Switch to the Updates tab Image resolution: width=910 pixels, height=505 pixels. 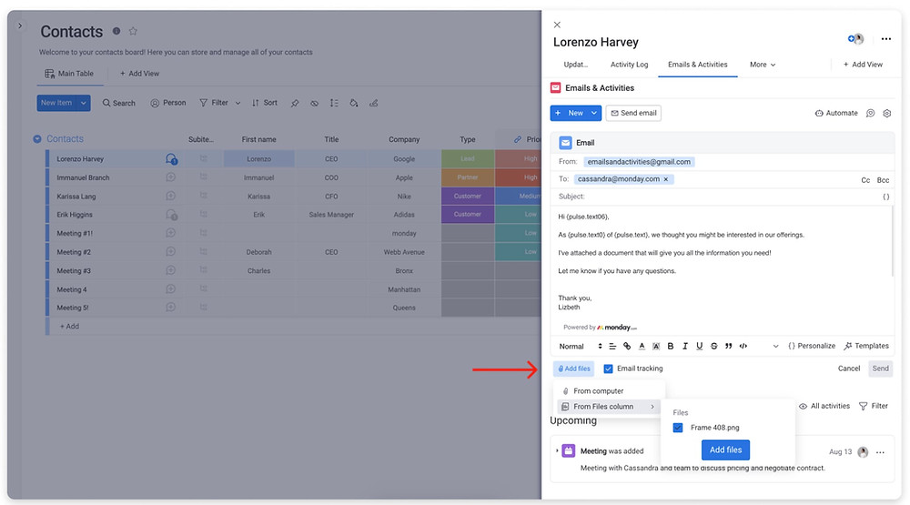[576, 65]
